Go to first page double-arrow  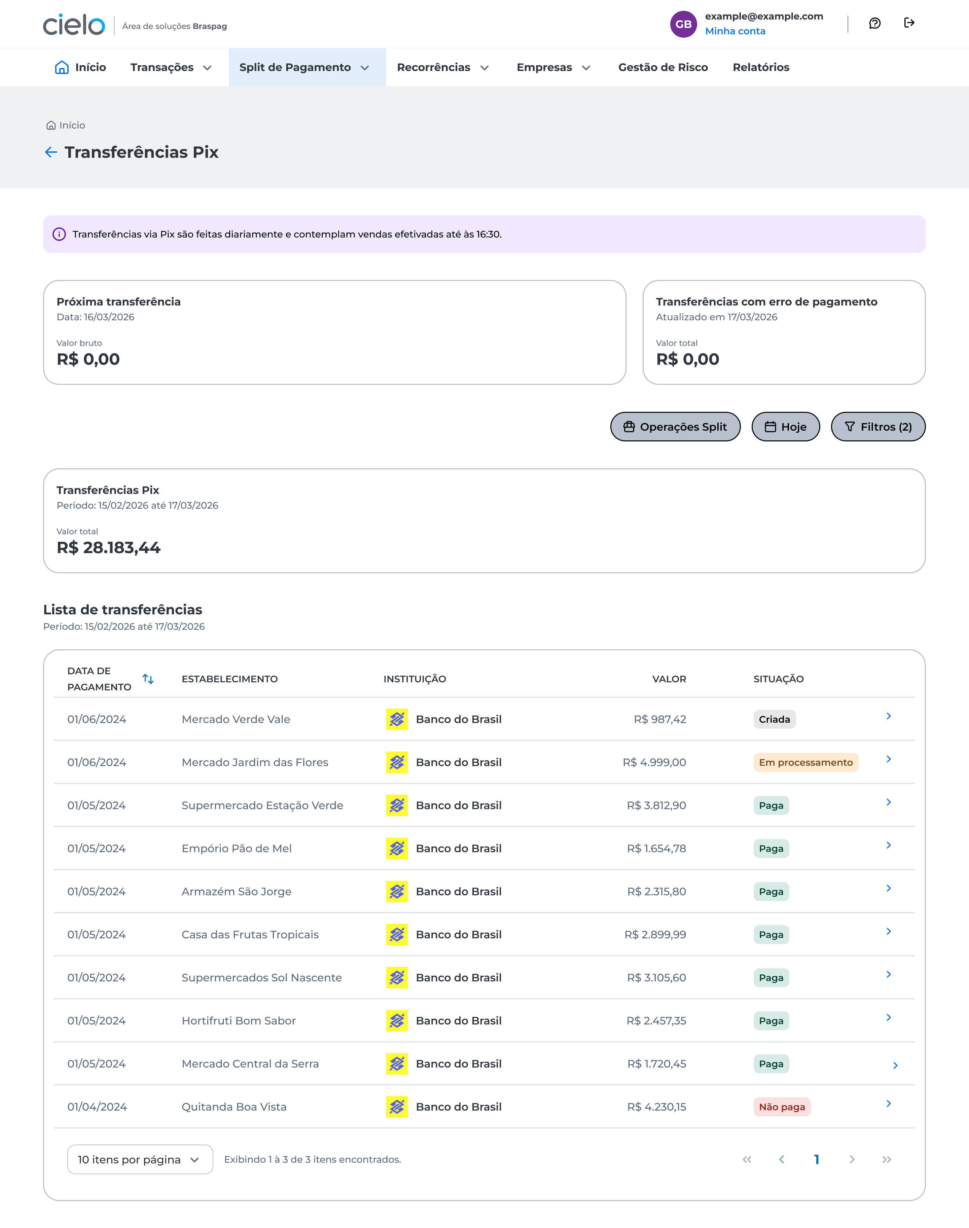pyautogui.click(x=747, y=1159)
